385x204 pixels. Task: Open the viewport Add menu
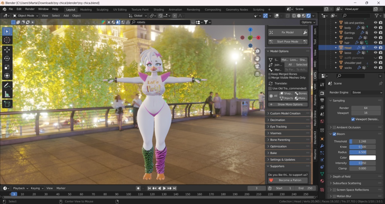pyautogui.click(x=66, y=16)
